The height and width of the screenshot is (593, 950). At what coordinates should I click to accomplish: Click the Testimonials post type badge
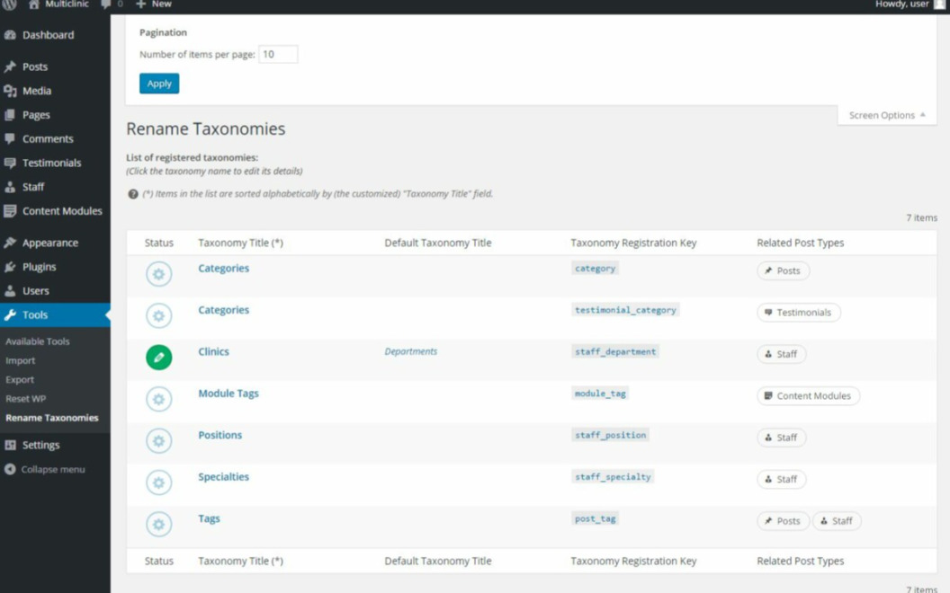(x=799, y=313)
